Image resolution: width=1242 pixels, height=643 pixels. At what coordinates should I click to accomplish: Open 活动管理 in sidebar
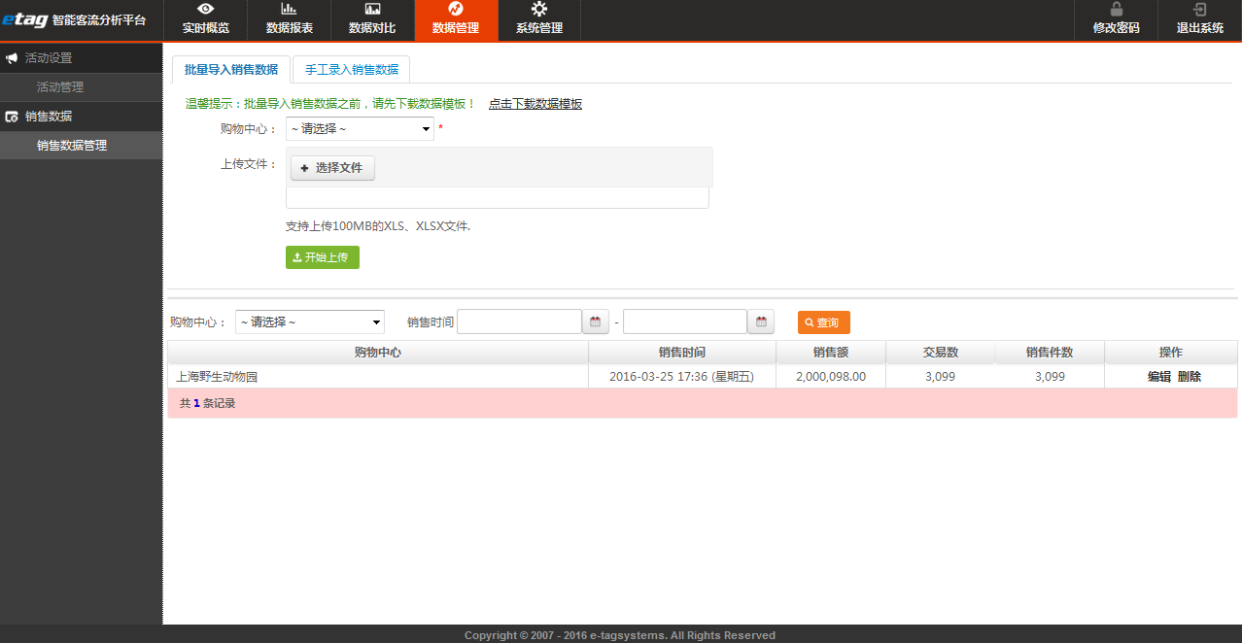tap(60, 87)
